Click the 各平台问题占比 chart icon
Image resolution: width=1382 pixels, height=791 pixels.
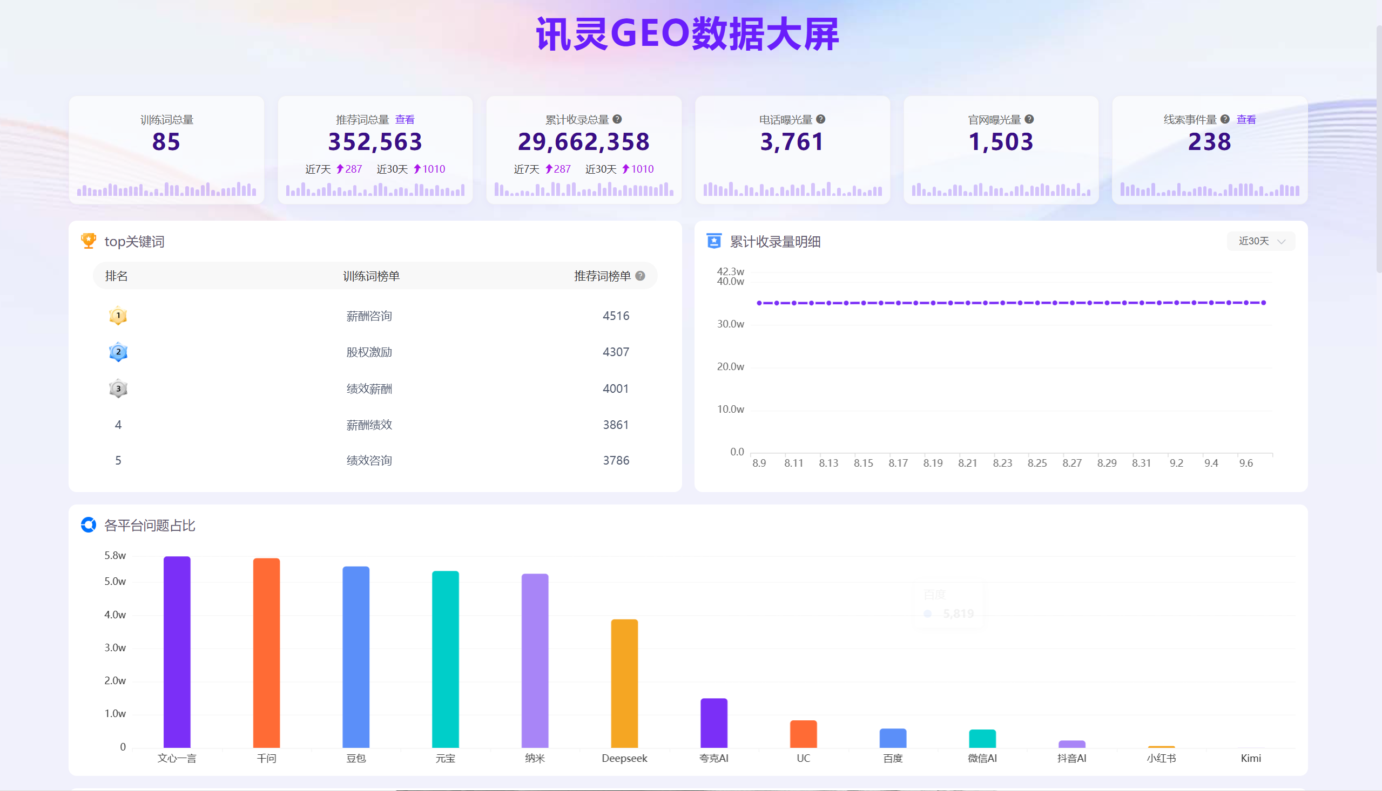pyautogui.click(x=89, y=525)
